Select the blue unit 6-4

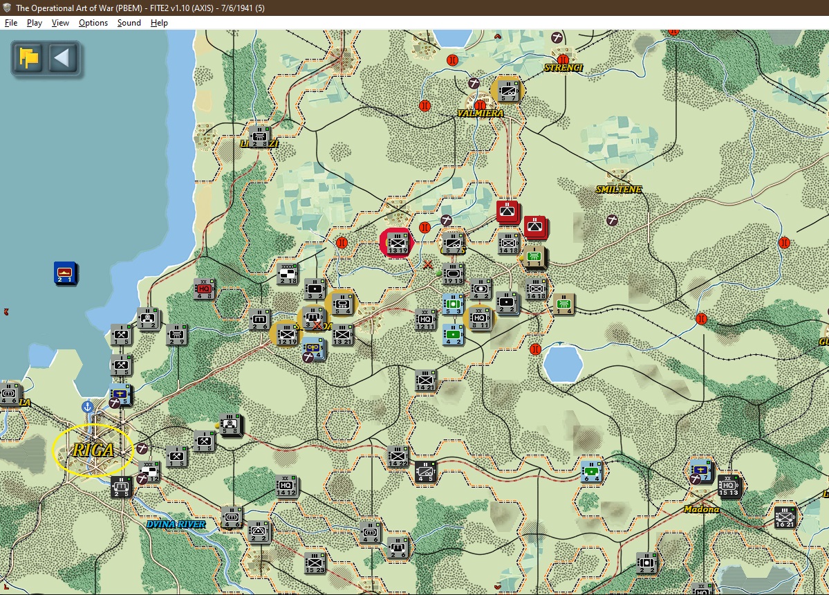[x=591, y=472]
